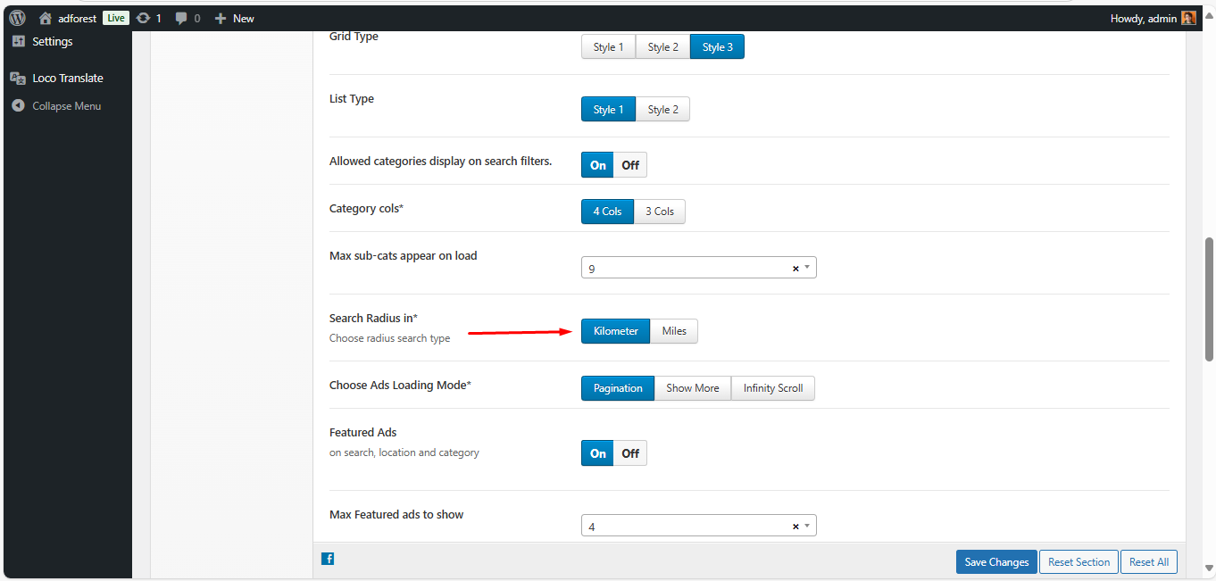
Task: Turn Off Featured Ads toggle
Action: (630, 453)
